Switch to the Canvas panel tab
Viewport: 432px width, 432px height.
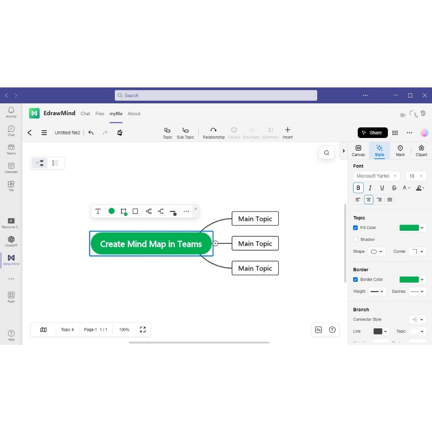point(358,151)
